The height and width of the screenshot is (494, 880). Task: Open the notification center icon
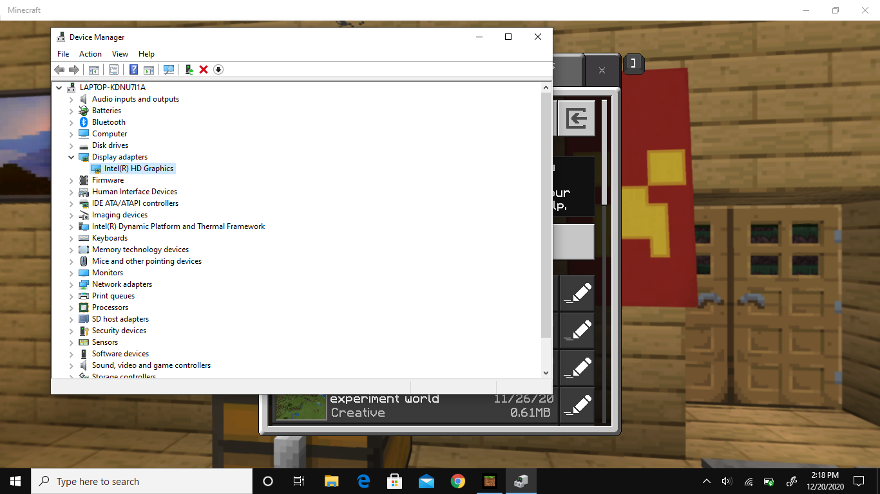coord(859,481)
